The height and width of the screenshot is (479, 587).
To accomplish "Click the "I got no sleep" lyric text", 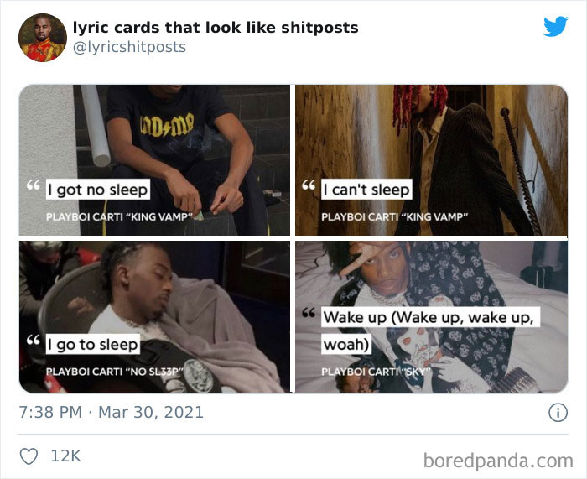I will pos(98,190).
